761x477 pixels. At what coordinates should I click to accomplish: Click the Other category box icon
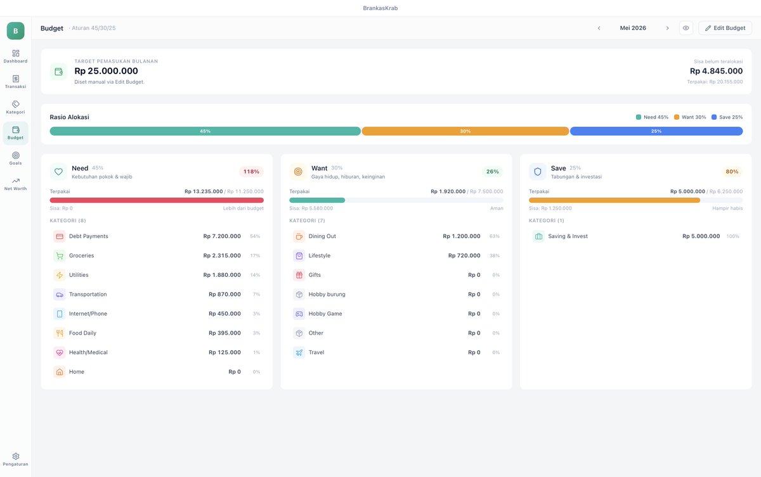coord(299,333)
